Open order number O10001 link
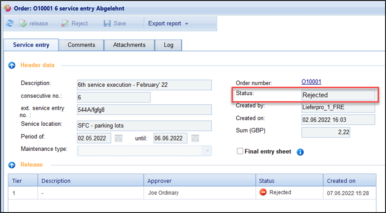386x213 pixels. click(x=311, y=82)
